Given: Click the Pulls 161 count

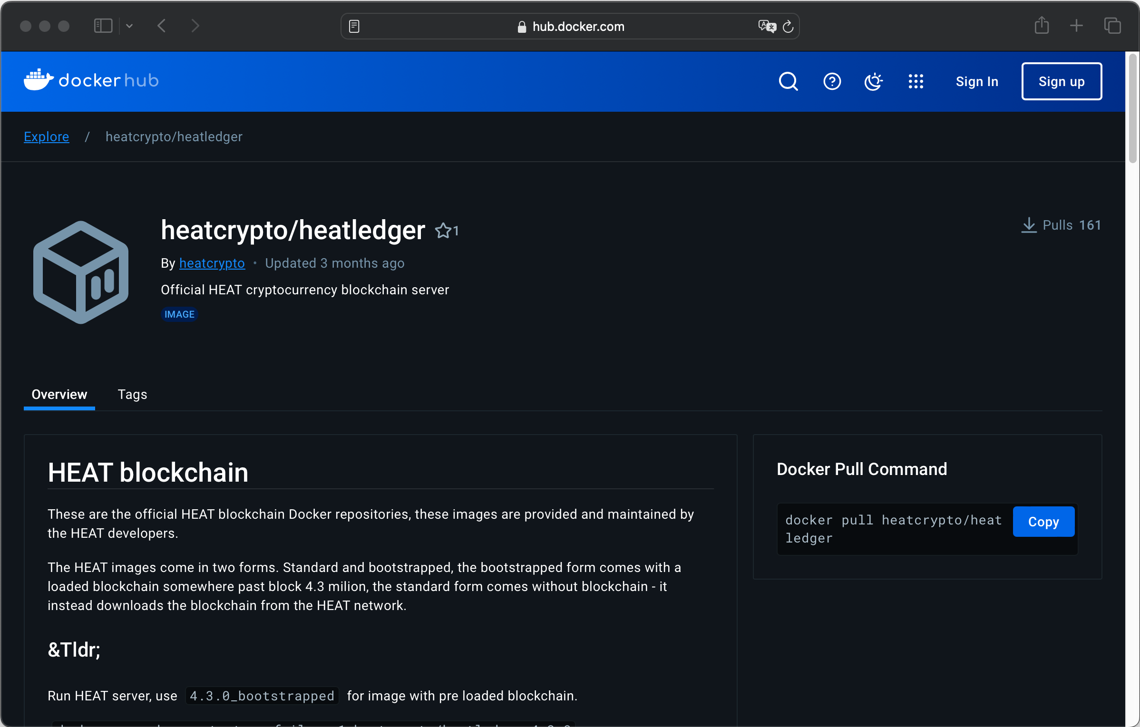Looking at the screenshot, I should [x=1072, y=225].
